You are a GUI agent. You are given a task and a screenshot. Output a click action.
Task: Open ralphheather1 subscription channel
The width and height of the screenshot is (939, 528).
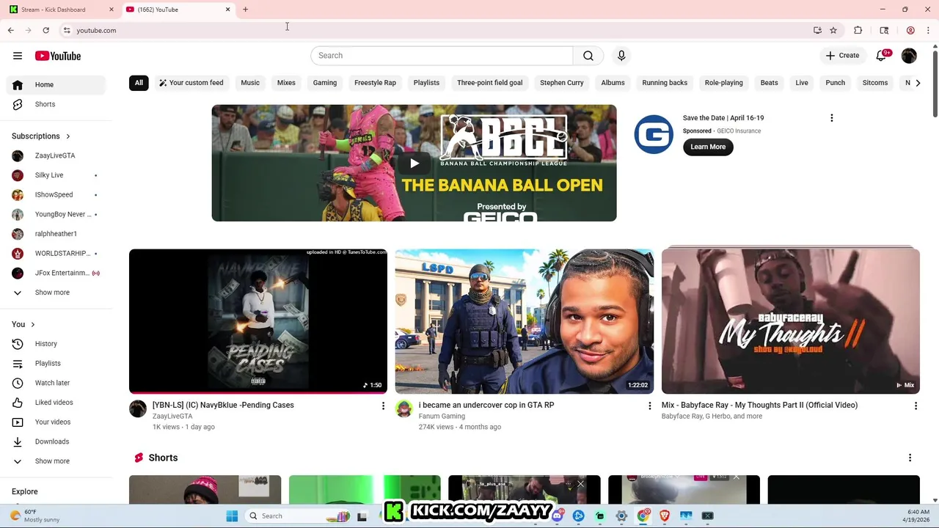coord(55,234)
